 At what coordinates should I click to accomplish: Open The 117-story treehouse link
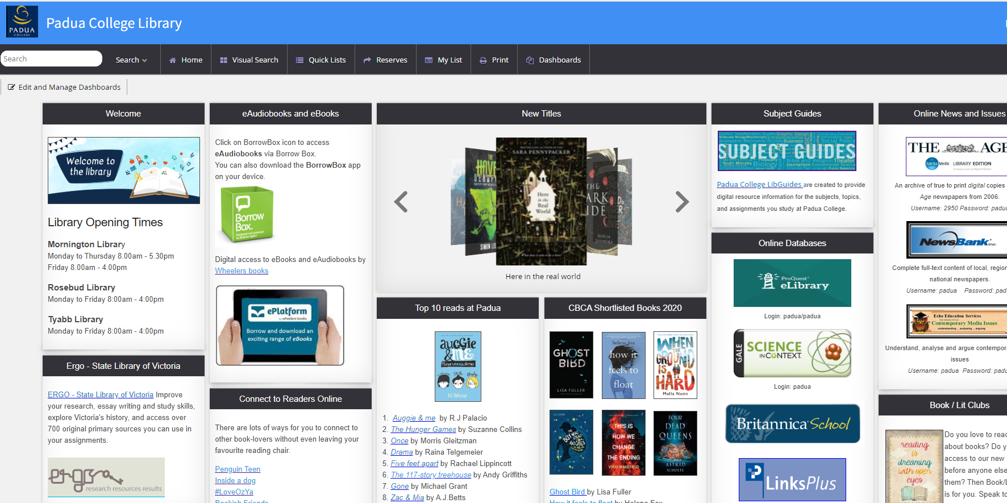(x=431, y=475)
